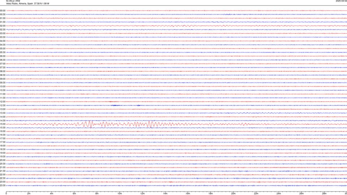Image resolution: width=347 pixels, height=195 pixels.
Task: Click the 11:00 time label
Action: pos(3,94)
